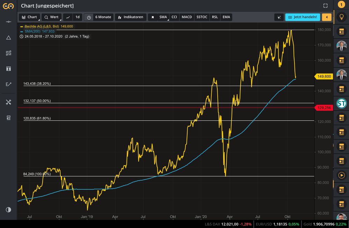Toggle the dark/light contrast theme icon
349x228 pixels.
pyautogui.click(x=8, y=210)
